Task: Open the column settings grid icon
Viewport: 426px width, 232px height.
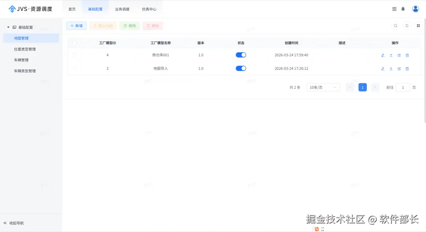Action: pos(418,25)
